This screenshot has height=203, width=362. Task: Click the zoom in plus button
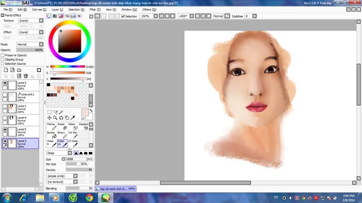click(x=167, y=16)
